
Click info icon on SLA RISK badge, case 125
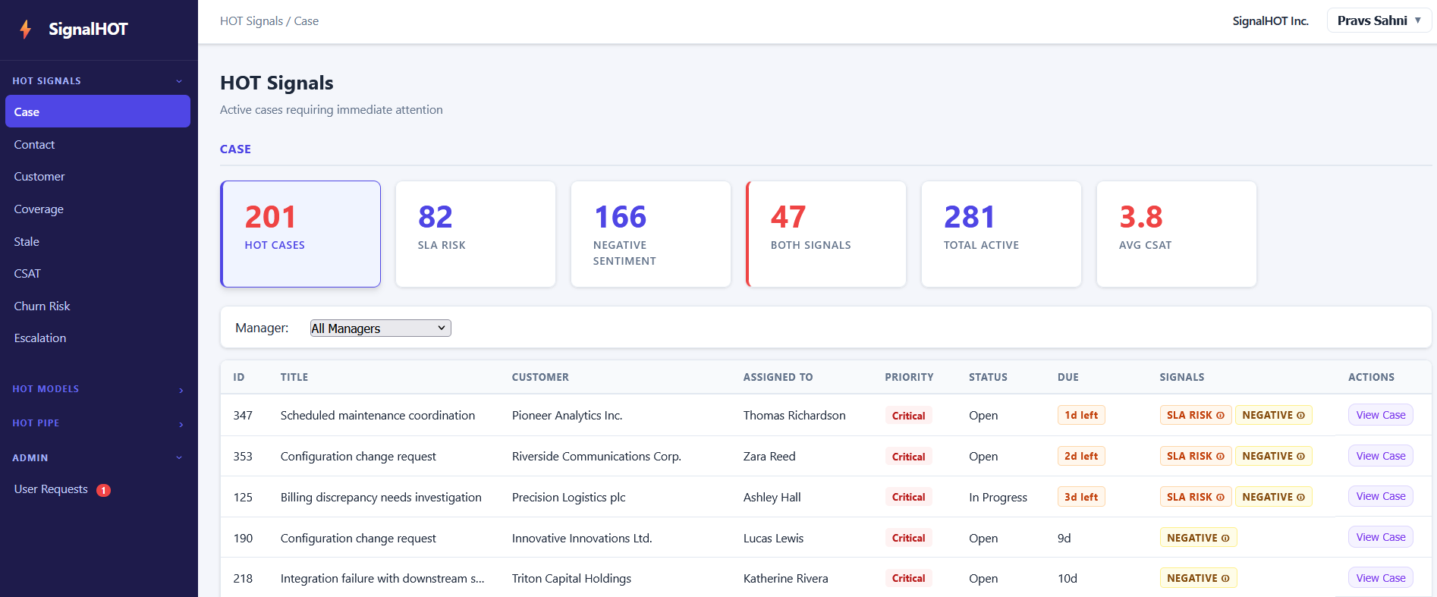(1220, 498)
